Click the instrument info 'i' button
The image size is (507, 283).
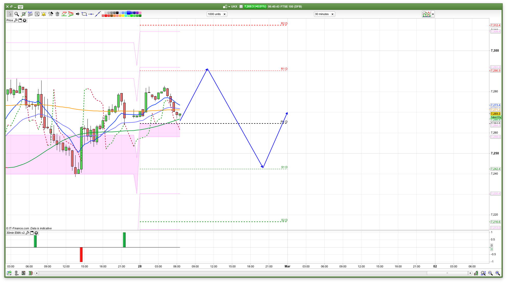coord(241,6)
